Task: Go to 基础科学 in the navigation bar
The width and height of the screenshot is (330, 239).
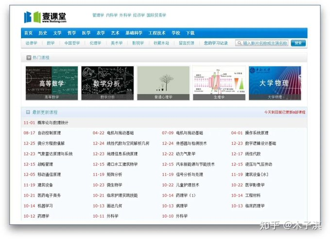Action: pos(134,33)
